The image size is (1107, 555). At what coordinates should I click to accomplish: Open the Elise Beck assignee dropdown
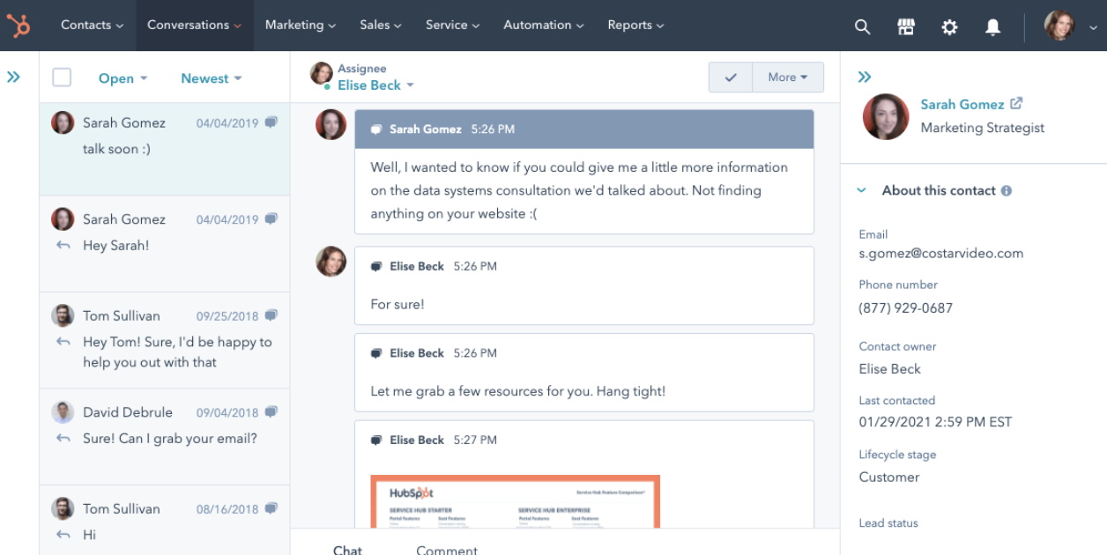pyautogui.click(x=375, y=85)
